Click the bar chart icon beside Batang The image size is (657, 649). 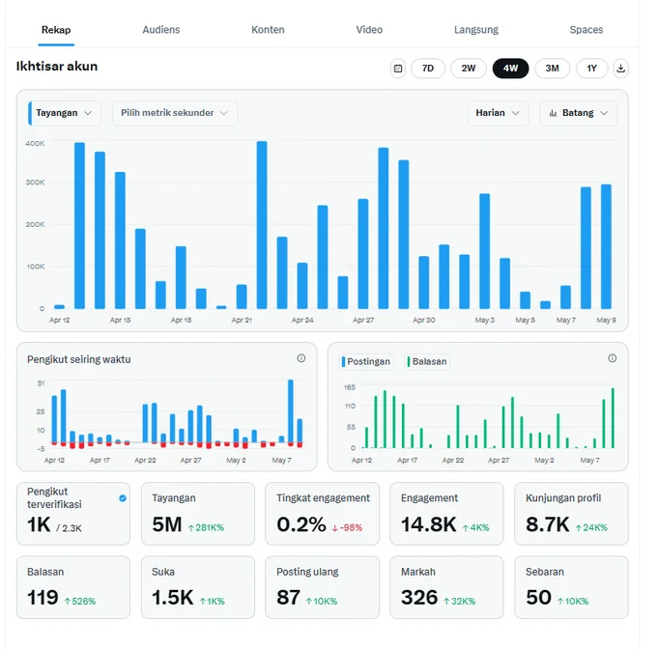[x=553, y=113]
